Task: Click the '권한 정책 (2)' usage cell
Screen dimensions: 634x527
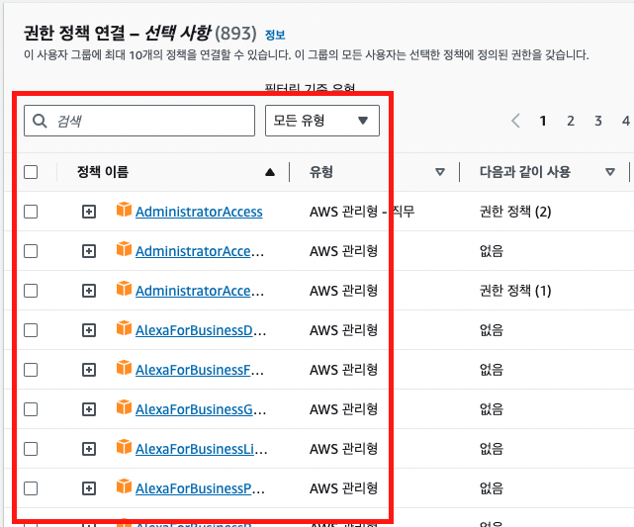Action: pos(515,212)
